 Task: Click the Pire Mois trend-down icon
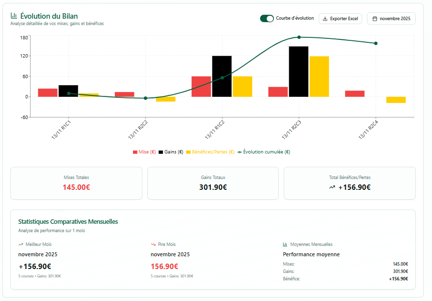153,244
